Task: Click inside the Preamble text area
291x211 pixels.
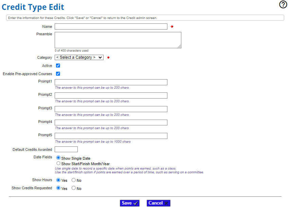Action: coord(117,40)
